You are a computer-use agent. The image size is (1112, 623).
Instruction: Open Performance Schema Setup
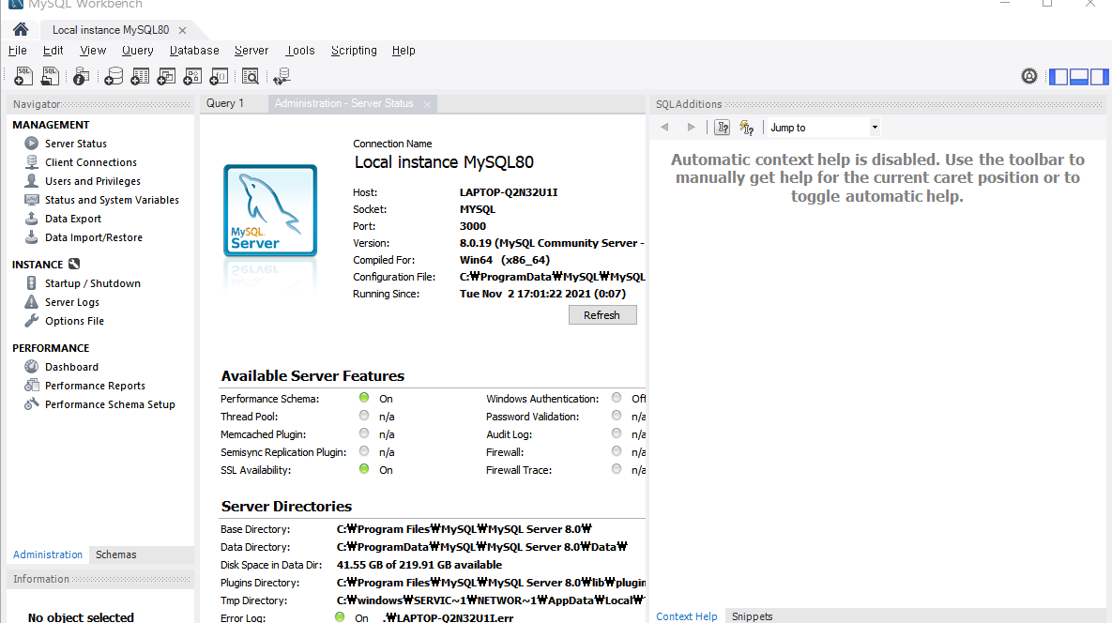pos(110,404)
